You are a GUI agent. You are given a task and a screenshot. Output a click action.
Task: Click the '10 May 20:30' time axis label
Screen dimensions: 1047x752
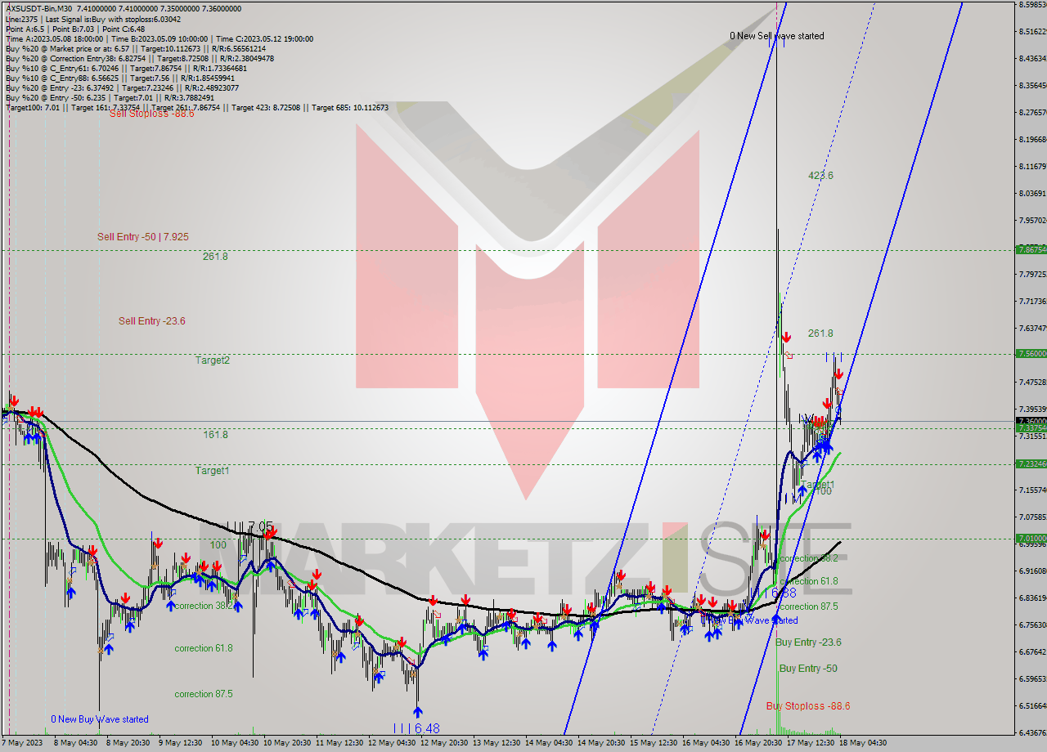pos(287,743)
